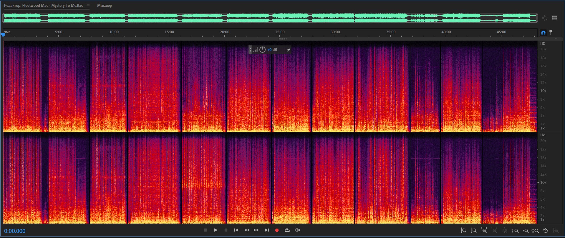Zoom to the entire selection
Screen dimensions: 565x238
535,231
